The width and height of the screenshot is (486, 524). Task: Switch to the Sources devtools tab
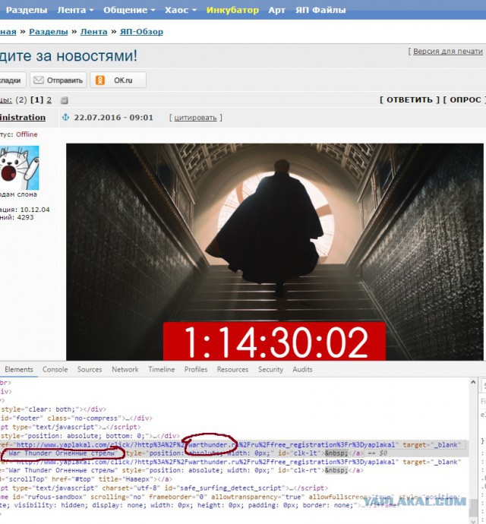(x=90, y=369)
